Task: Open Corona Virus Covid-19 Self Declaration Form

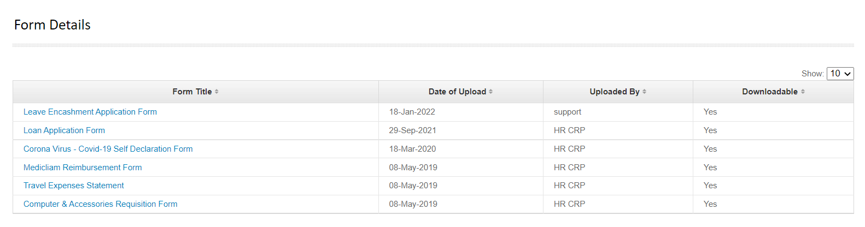Action: 108,149
